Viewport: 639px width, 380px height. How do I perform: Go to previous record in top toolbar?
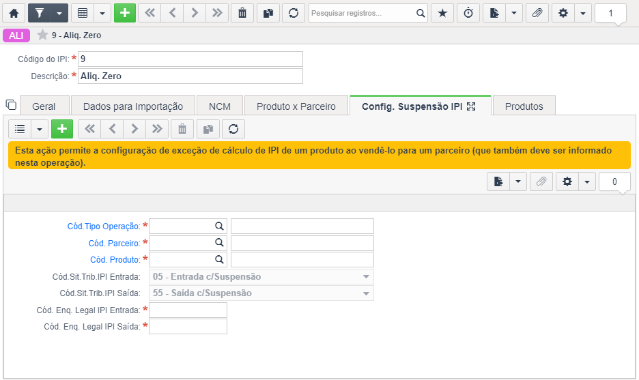(173, 13)
